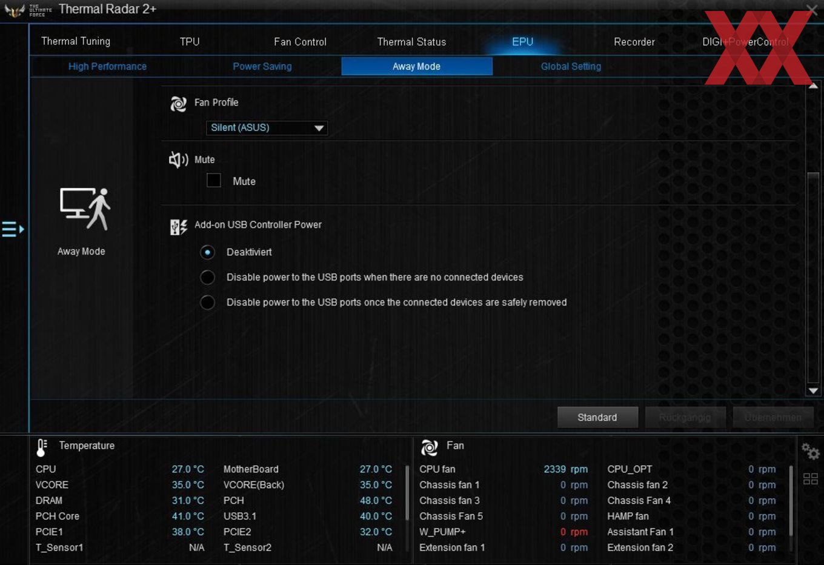Viewport: 824px width, 565px height.
Task: Click the HAMP fan row
Action: click(x=691, y=517)
